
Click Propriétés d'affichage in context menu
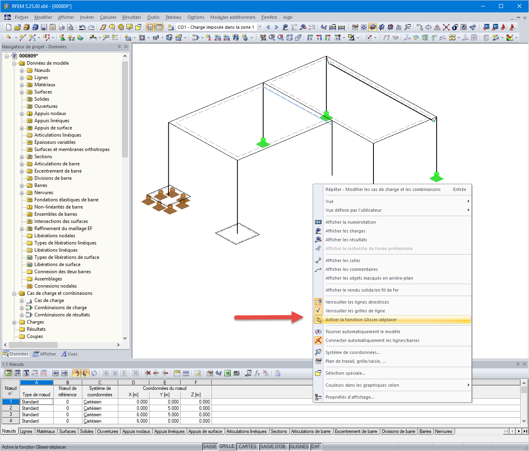tap(350, 397)
